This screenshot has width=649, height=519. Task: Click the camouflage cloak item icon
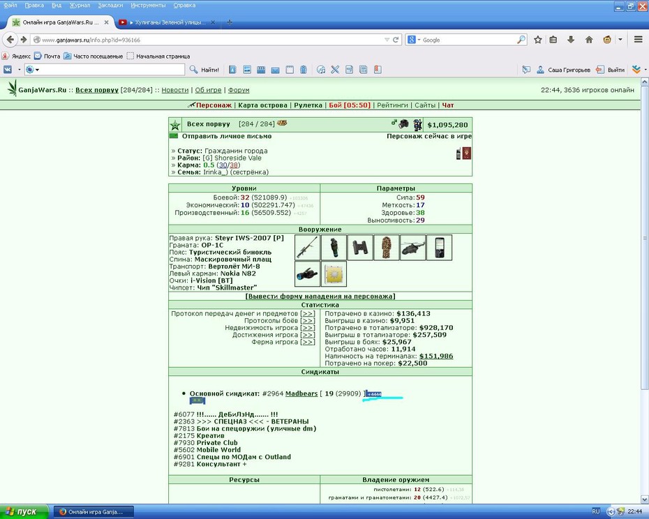[386, 248]
